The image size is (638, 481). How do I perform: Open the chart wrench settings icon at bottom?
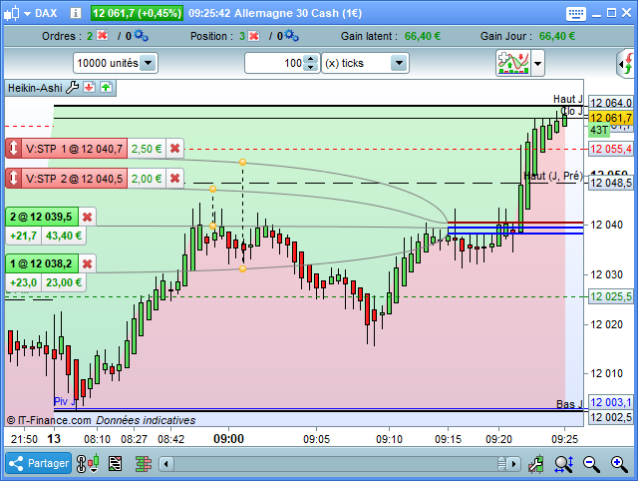pyautogui.click(x=536, y=464)
